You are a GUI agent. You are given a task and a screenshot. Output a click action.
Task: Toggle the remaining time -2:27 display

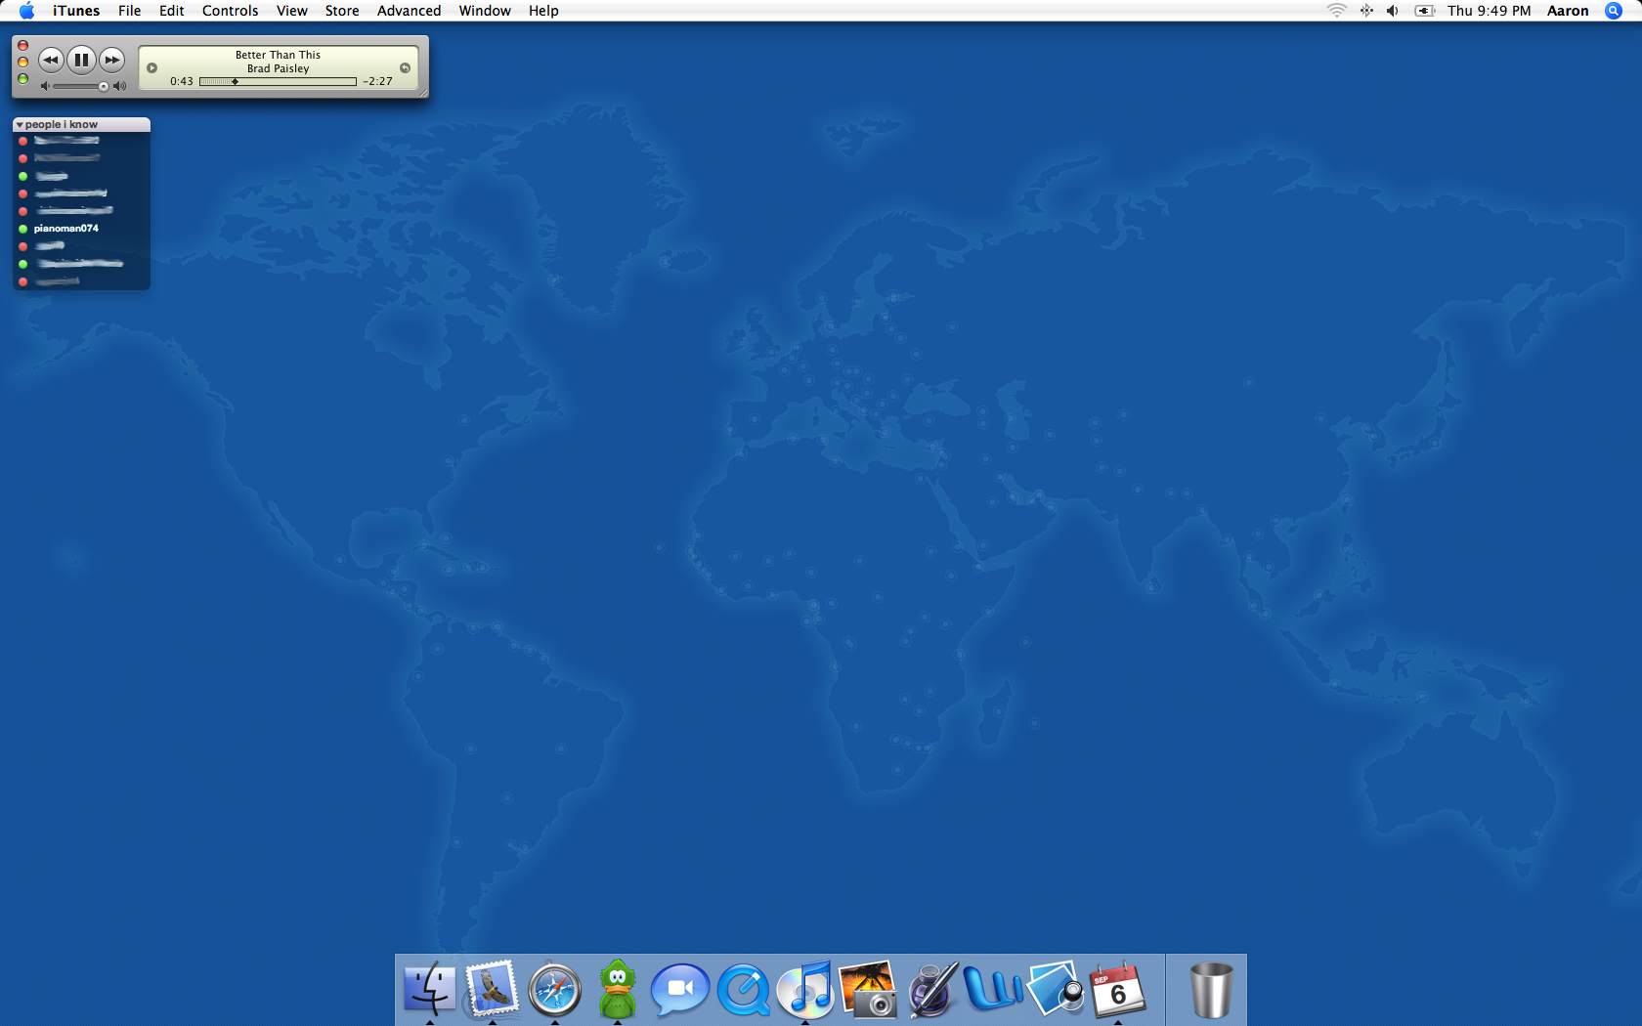pos(377,81)
